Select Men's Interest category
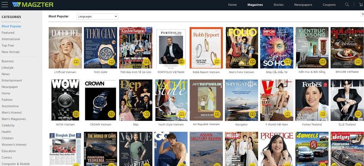This screenshot has height=166, width=364. (x=12, y=112)
